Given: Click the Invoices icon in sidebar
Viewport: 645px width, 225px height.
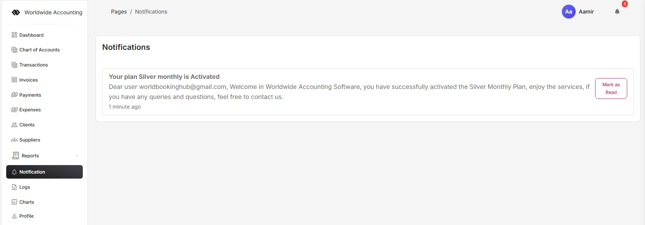Looking at the screenshot, I should [14, 80].
